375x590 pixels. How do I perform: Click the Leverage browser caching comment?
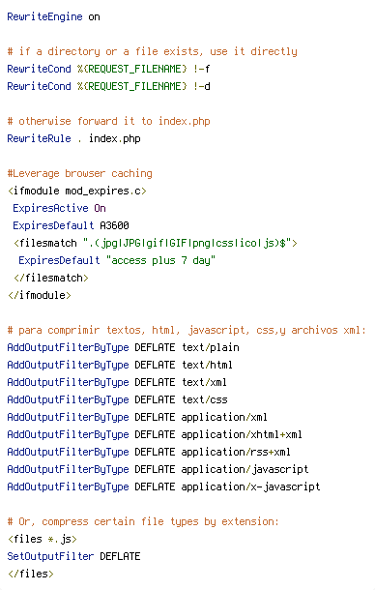coord(80,173)
